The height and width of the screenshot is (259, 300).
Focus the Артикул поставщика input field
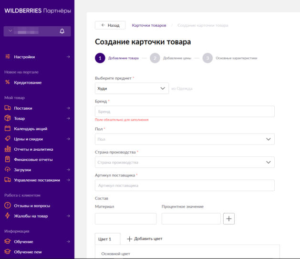pyautogui.click(x=185, y=186)
